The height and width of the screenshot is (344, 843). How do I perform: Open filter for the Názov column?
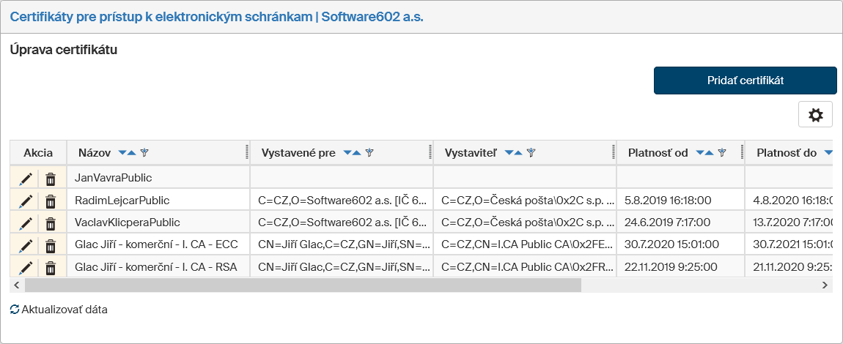144,153
